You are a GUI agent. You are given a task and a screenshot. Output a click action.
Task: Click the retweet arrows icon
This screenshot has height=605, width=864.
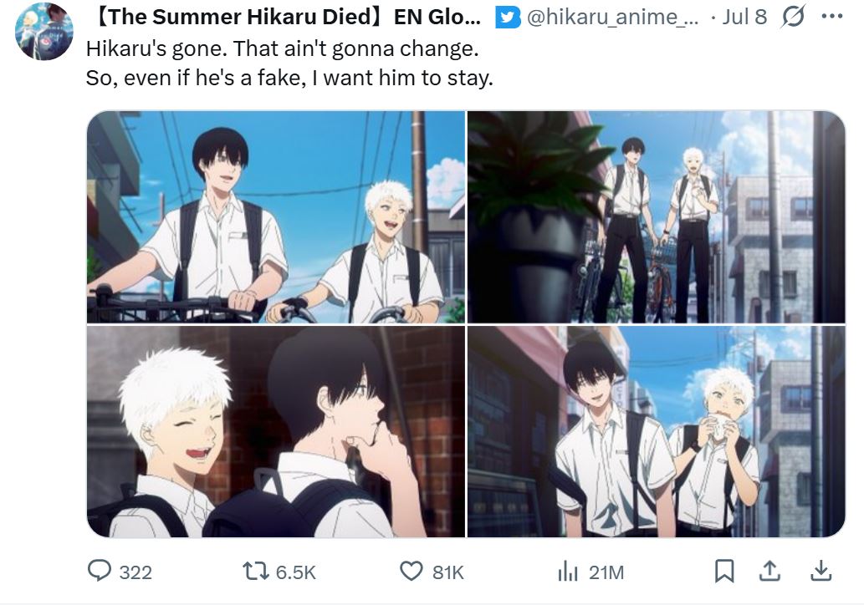click(x=256, y=572)
